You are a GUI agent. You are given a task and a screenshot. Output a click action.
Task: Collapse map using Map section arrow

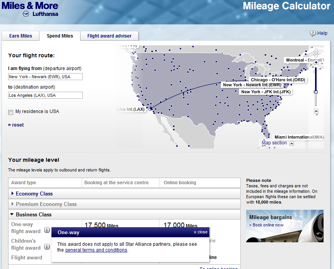[x=292, y=144]
